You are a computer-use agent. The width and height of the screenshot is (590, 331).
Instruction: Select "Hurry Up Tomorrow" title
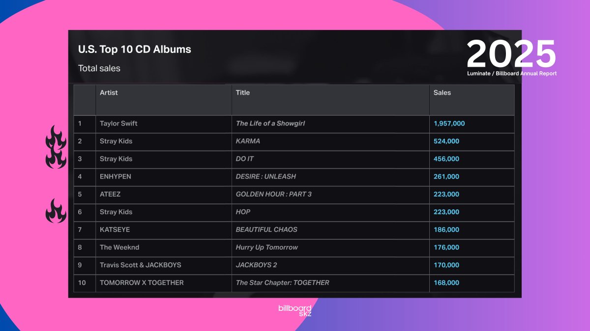(267, 247)
